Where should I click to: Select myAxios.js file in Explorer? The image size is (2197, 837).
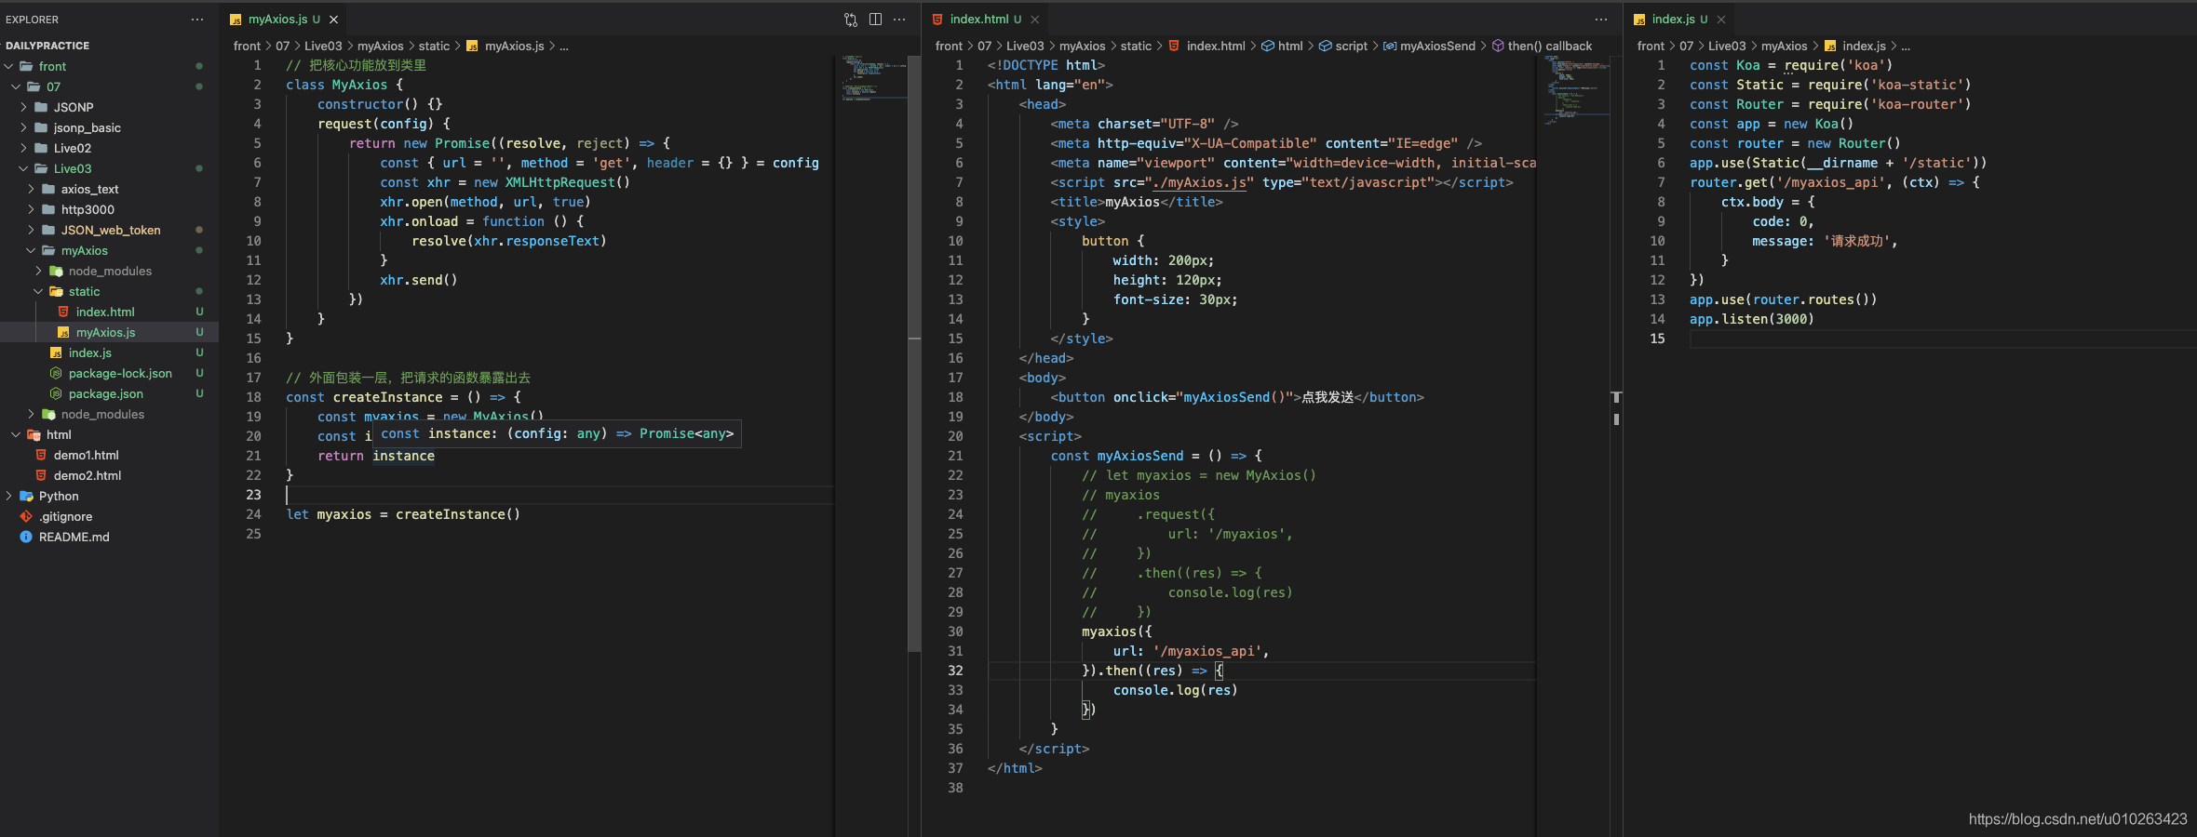(x=109, y=332)
